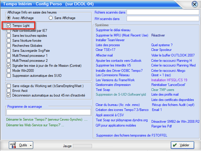This screenshot has width=201, height=151.
Task: Click Clear TSE+17
Action: (105, 50)
